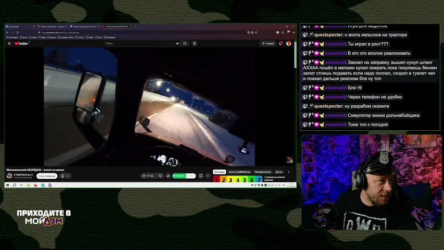Open a new browser tab with plus
Viewport: 444px width, 250px height.
[x=135, y=27]
